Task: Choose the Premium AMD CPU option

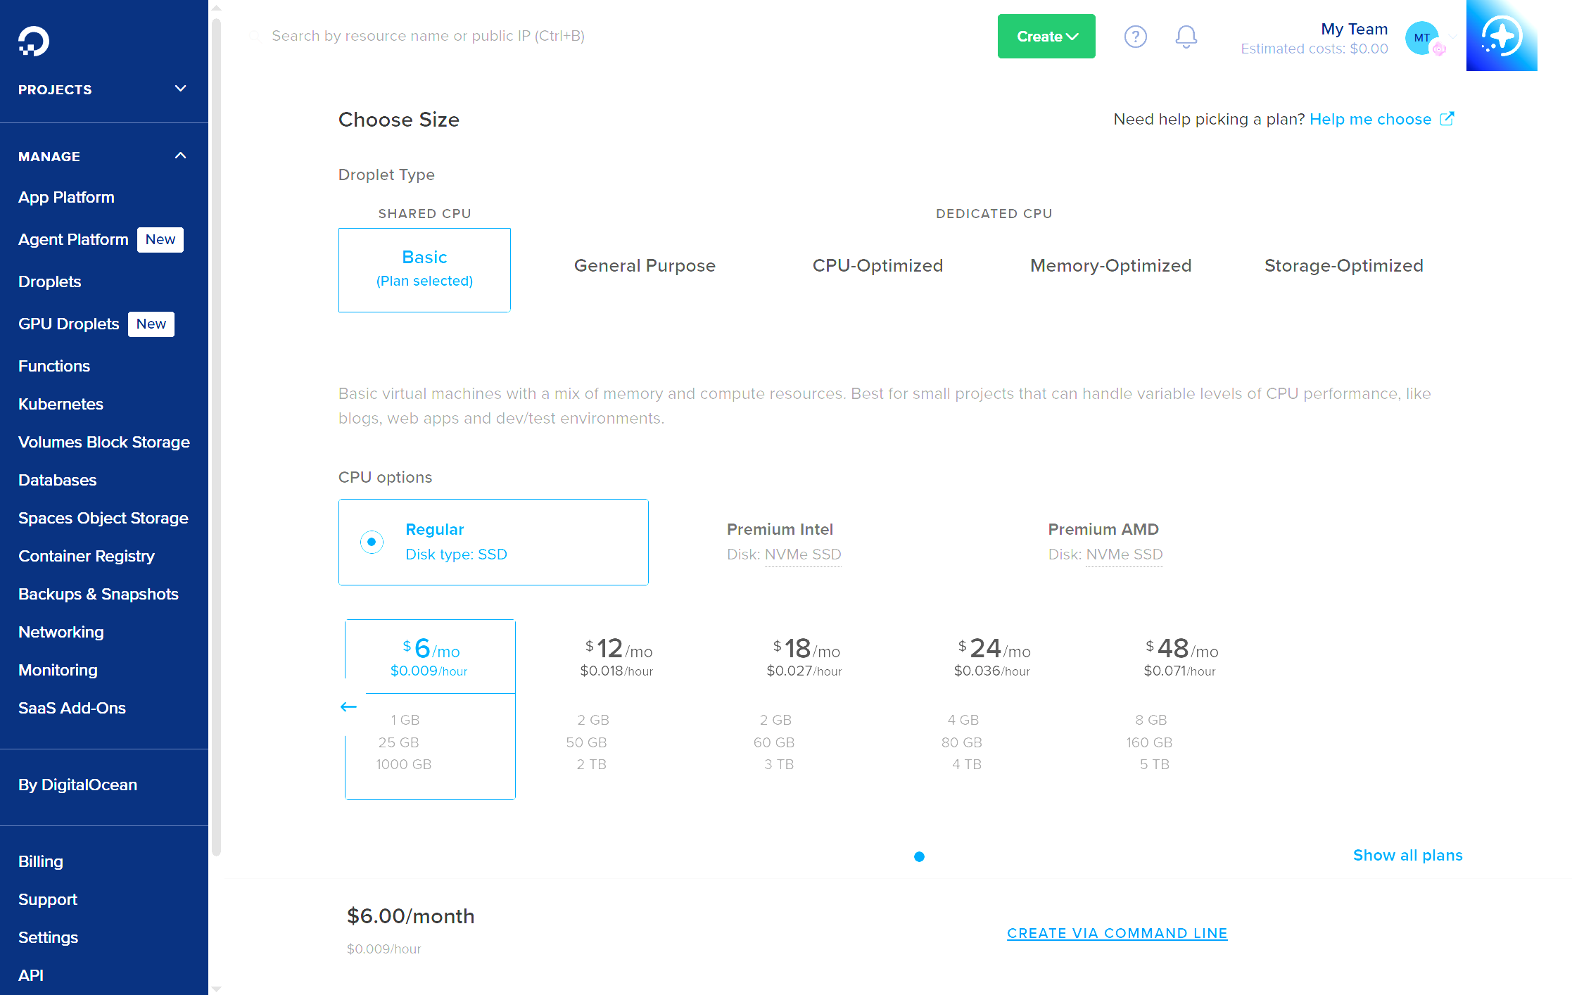Action: click(1105, 541)
